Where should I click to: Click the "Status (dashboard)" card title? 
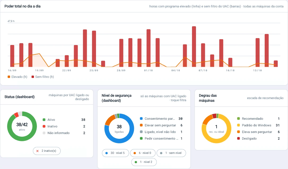[x=19, y=97]
